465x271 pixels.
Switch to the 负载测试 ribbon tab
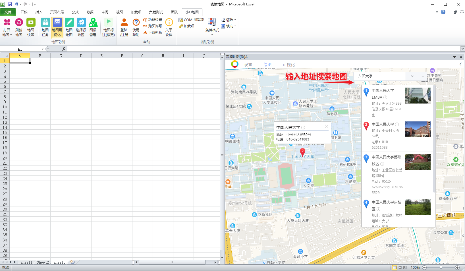click(156, 12)
